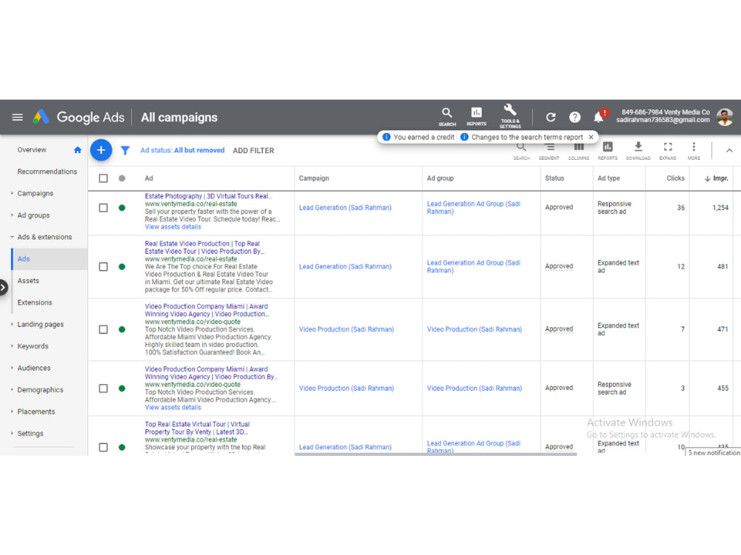The width and height of the screenshot is (741, 555).
Task: Open table Reports toolbar icon
Action: (608, 151)
